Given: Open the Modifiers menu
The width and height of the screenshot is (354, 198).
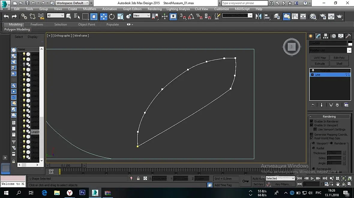Looking at the screenshot, I should coord(89,9).
